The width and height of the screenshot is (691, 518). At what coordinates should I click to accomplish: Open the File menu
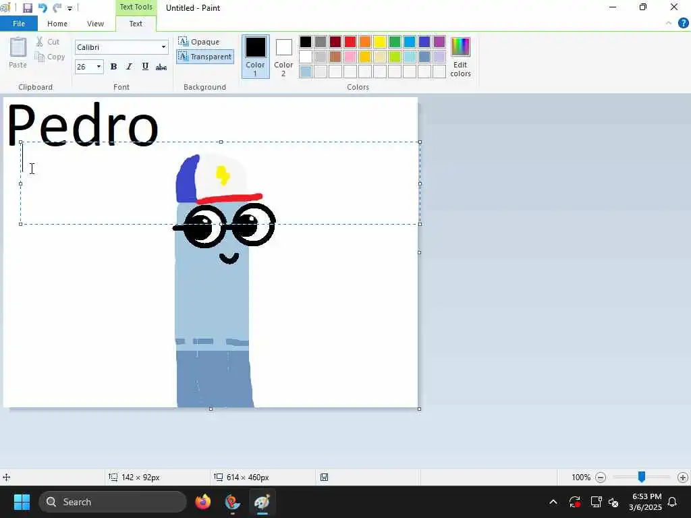click(x=19, y=24)
